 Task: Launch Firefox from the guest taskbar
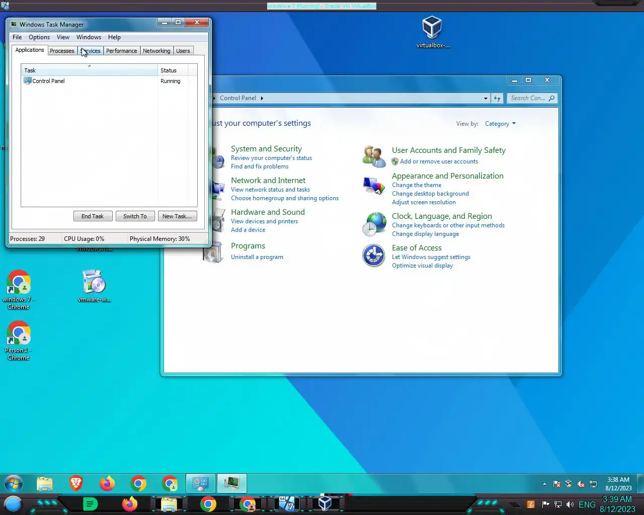(x=107, y=484)
